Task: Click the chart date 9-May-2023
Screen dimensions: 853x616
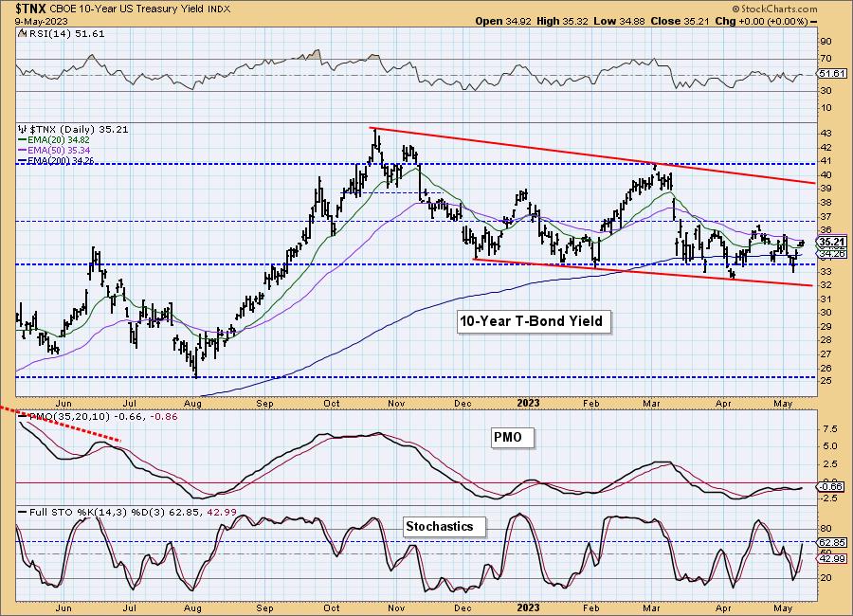Action: [x=42, y=22]
